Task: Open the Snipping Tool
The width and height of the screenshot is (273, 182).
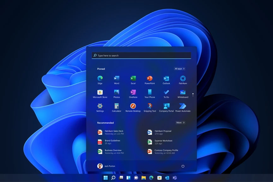Action: point(150,106)
